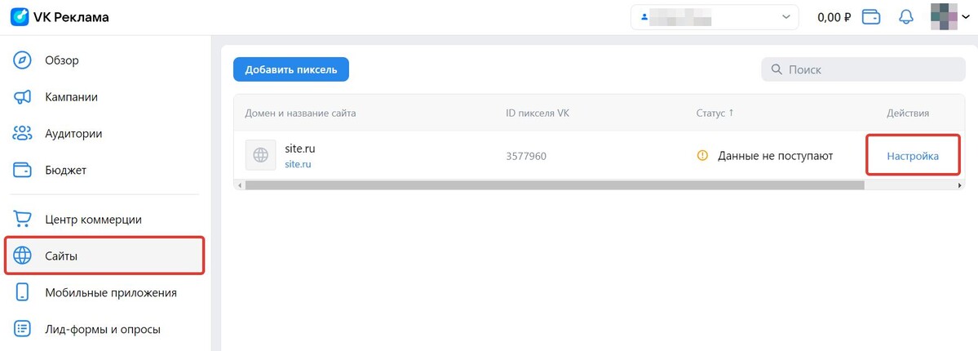Viewport: 978px width, 351px height.
Task: Click the Кампании megaphone icon
Action: (x=23, y=97)
